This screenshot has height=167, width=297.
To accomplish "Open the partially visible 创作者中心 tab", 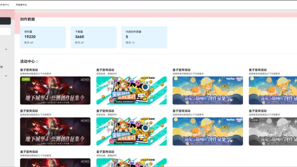I will pos(5,5).
